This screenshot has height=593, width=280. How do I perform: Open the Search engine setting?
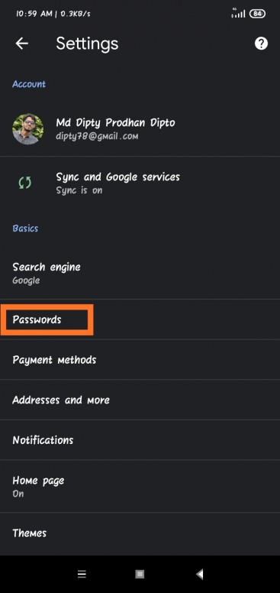[x=140, y=273]
